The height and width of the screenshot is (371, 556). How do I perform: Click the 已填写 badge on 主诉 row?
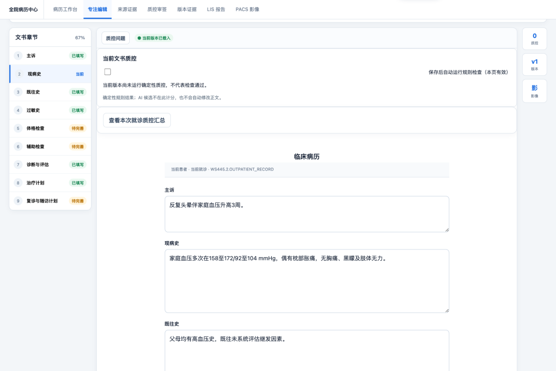(78, 56)
